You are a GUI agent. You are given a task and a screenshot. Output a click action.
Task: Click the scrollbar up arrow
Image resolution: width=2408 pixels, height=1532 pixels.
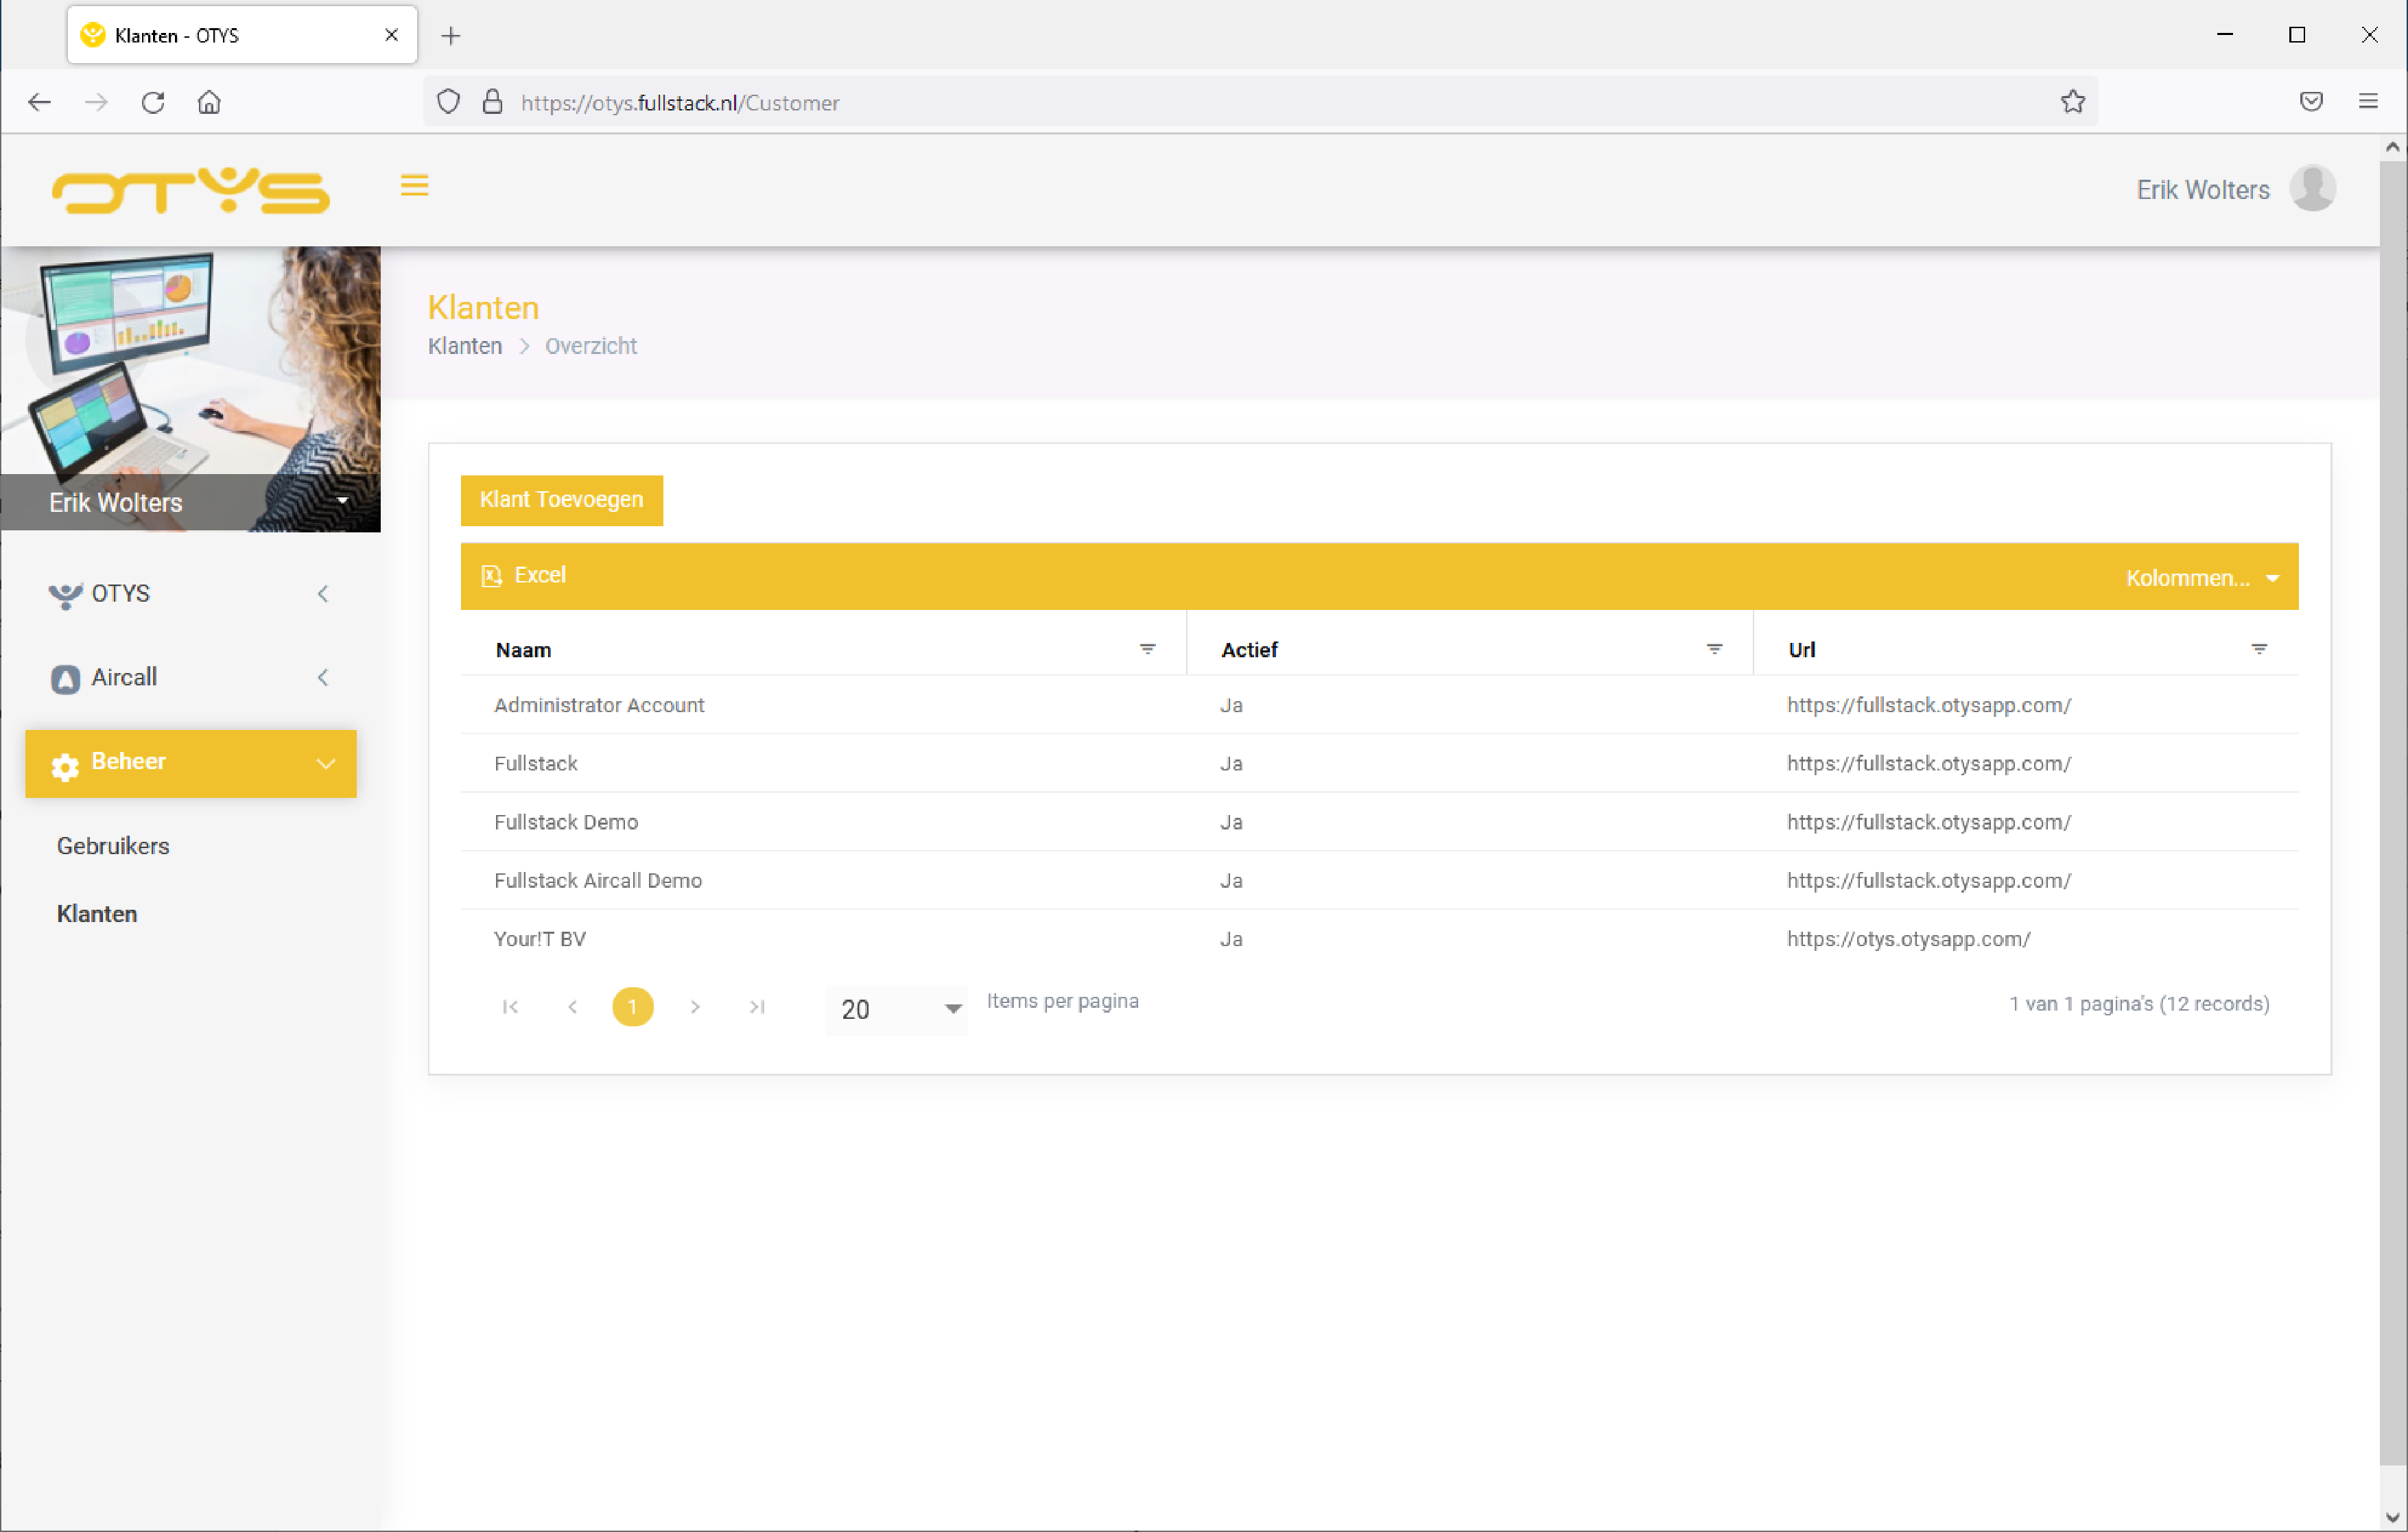pos(2393,147)
